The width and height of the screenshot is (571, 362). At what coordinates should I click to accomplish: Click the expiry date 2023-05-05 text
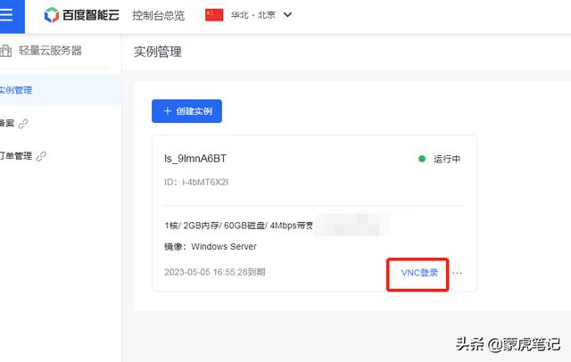coord(214,272)
